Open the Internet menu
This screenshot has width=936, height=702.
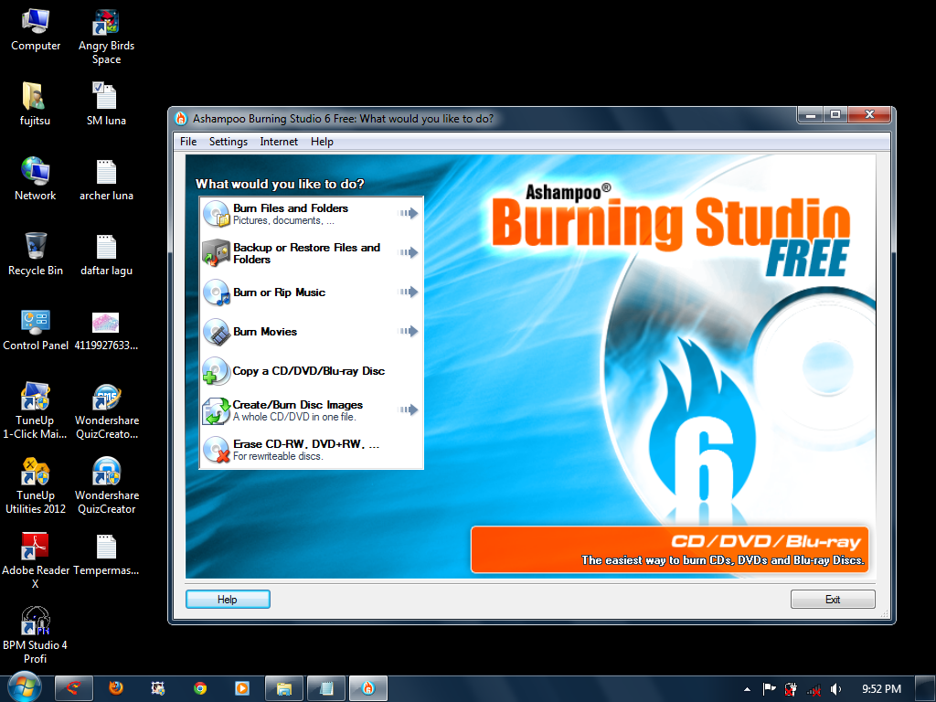pos(279,142)
